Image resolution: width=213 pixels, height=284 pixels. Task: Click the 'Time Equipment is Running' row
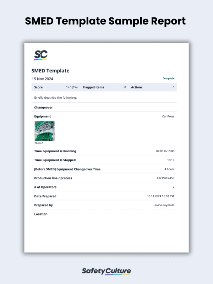point(55,151)
